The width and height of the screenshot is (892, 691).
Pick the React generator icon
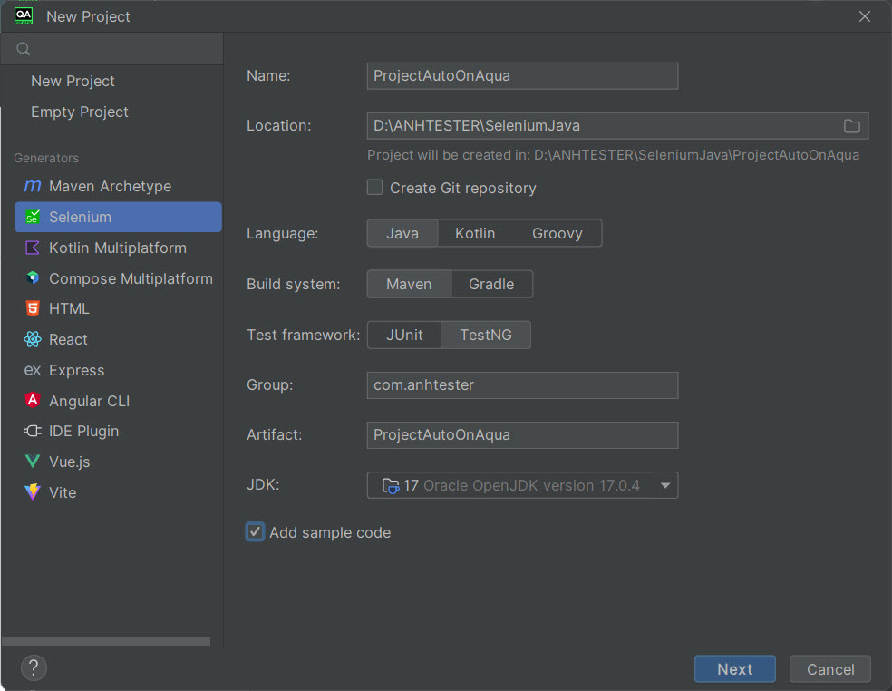(33, 339)
